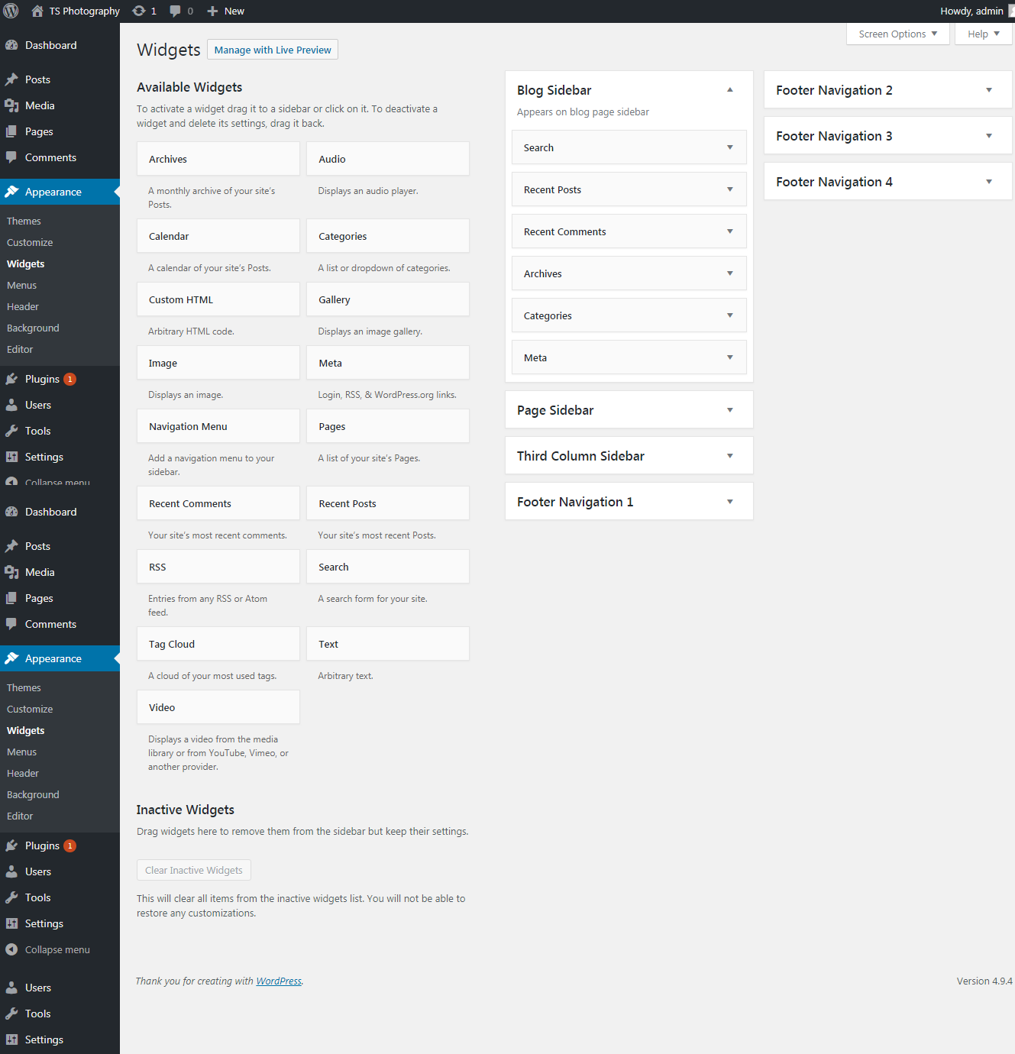1015x1054 pixels.
Task: Click the updates refresh icon
Action: tap(139, 11)
